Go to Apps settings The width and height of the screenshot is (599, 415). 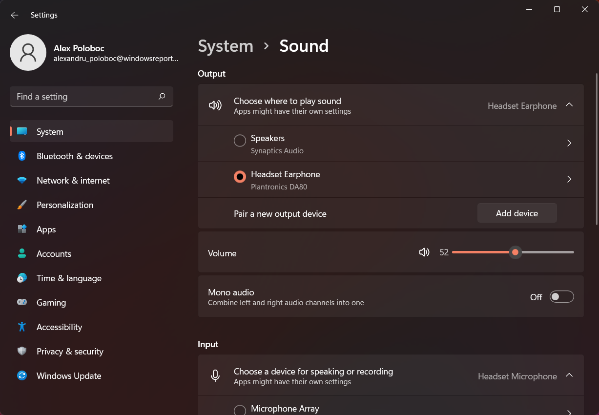[x=46, y=229]
